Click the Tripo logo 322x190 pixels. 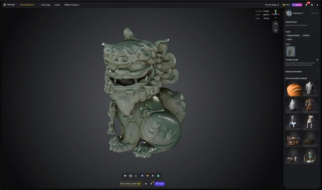(9, 5)
